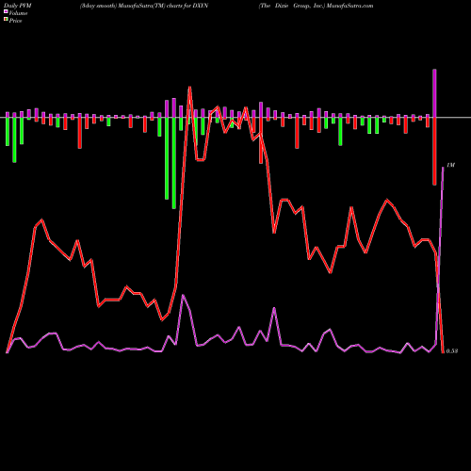Click the Volume legend color swatch
Screen dimensions: 471x471
(6, 11)
